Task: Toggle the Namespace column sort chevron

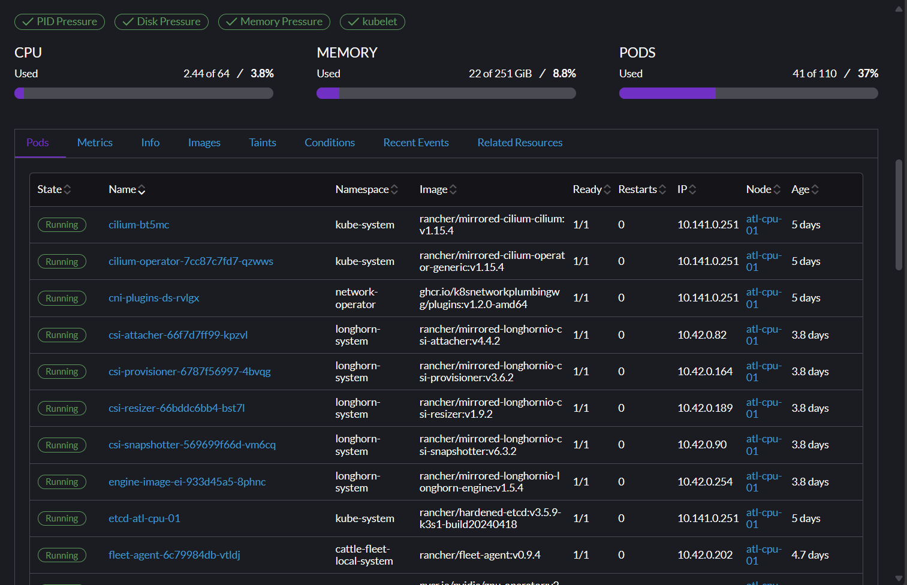Action: (x=395, y=189)
